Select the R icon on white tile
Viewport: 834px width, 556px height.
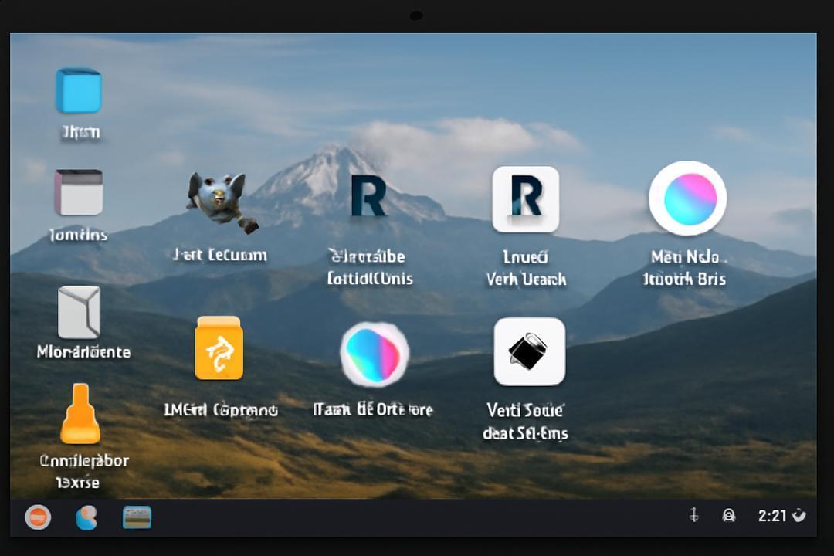(526, 199)
